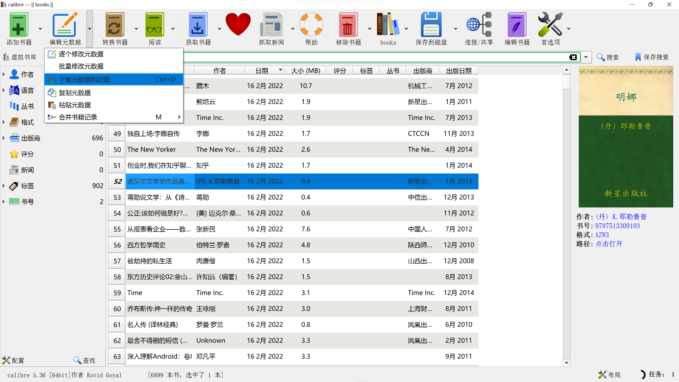Click the ISBN link 9787513309103

[x=617, y=226]
